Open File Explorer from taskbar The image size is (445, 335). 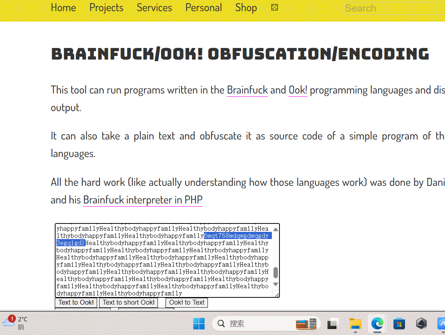(355, 324)
